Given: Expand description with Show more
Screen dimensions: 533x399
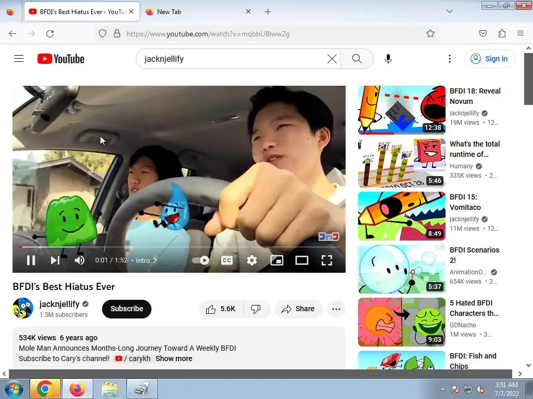Looking at the screenshot, I should 174,358.
